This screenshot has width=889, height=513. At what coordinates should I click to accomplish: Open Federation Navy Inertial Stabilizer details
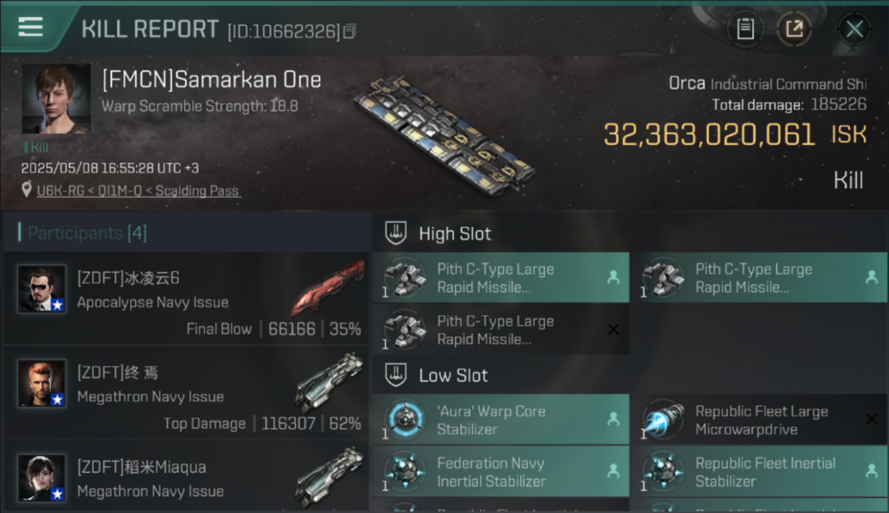pos(501,471)
